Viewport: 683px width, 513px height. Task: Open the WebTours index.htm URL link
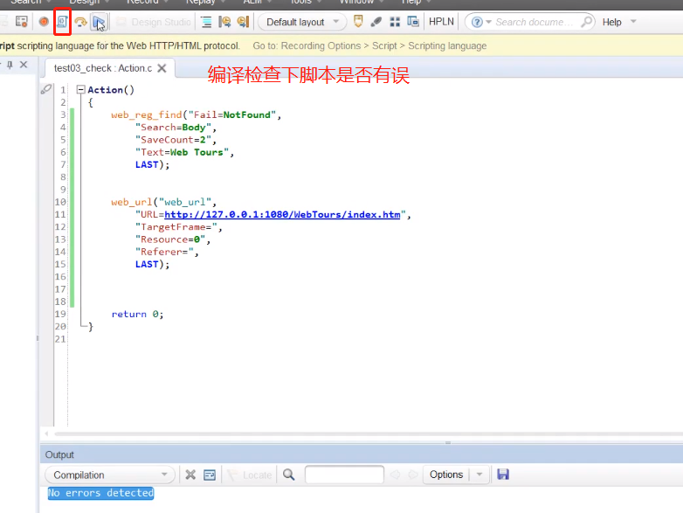coord(282,214)
